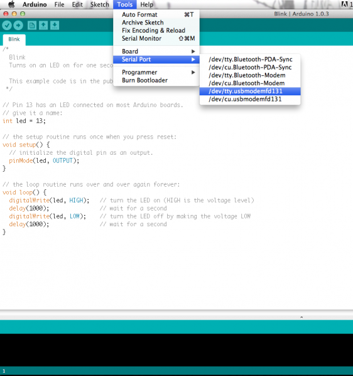
Task: Click the small console divider caret
Action: [x=301, y=317]
